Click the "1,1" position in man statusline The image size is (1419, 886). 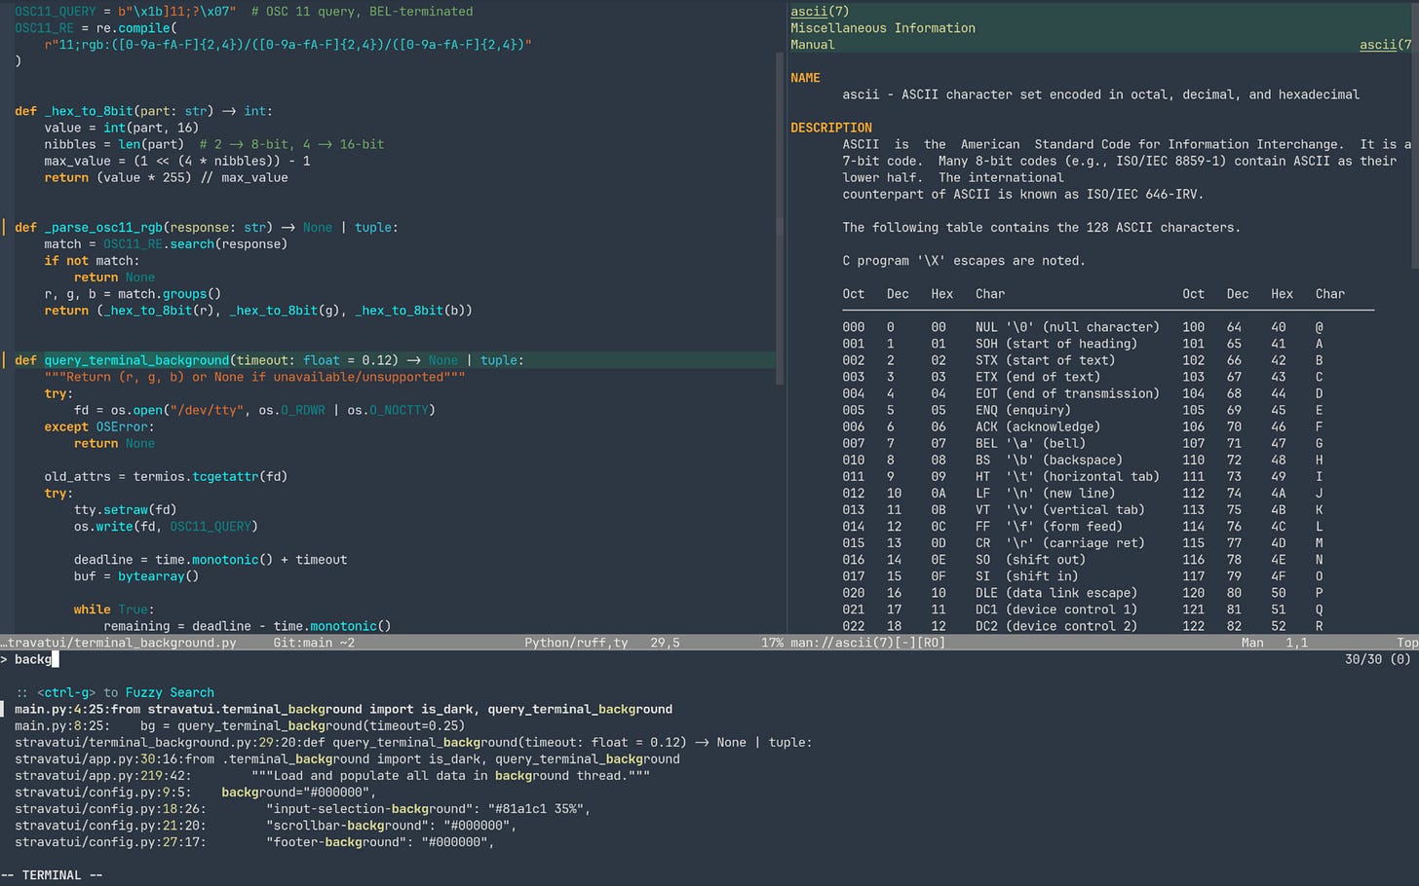point(1297,643)
